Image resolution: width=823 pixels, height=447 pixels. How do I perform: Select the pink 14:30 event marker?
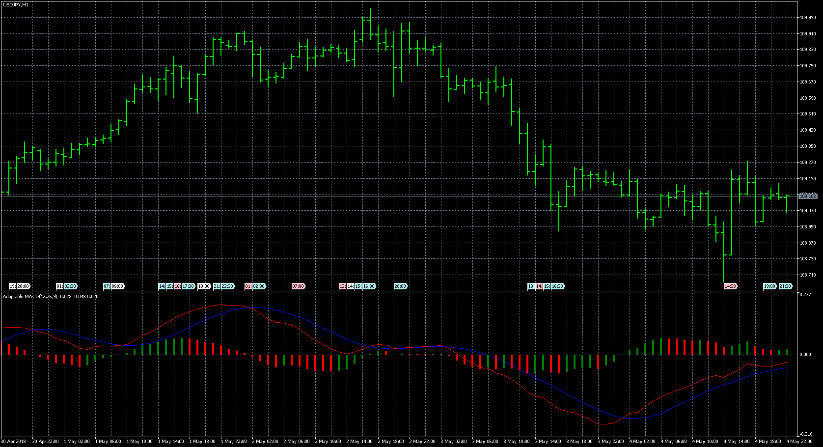point(730,286)
